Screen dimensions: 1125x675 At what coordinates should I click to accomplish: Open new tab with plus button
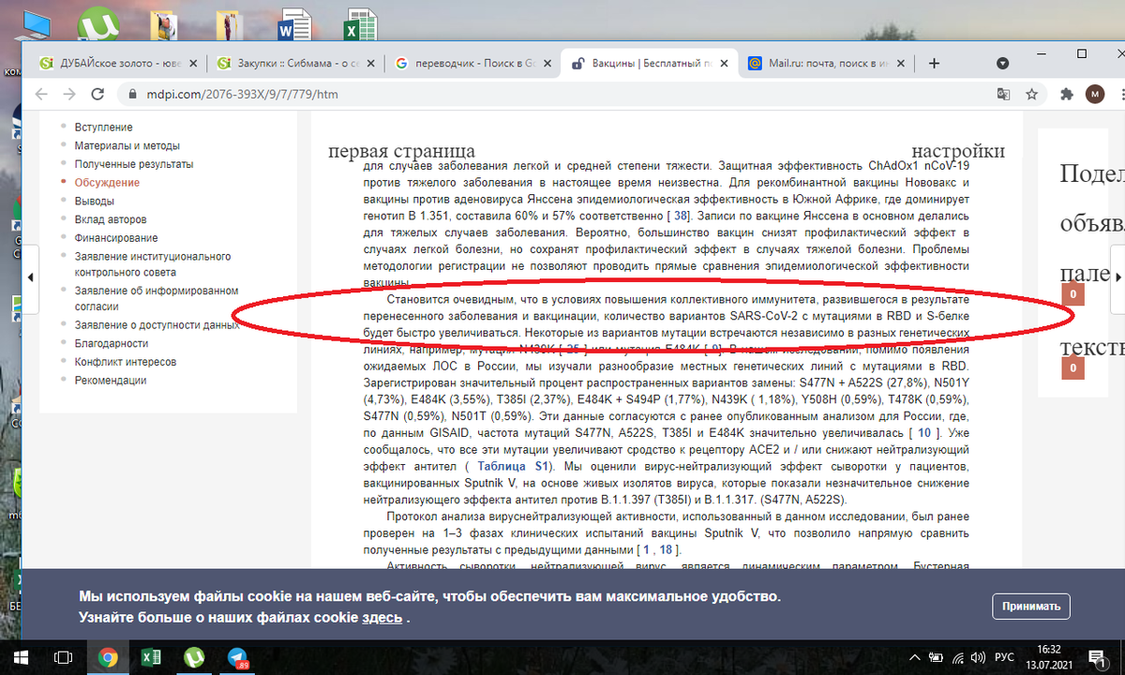[x=934, y=64]
